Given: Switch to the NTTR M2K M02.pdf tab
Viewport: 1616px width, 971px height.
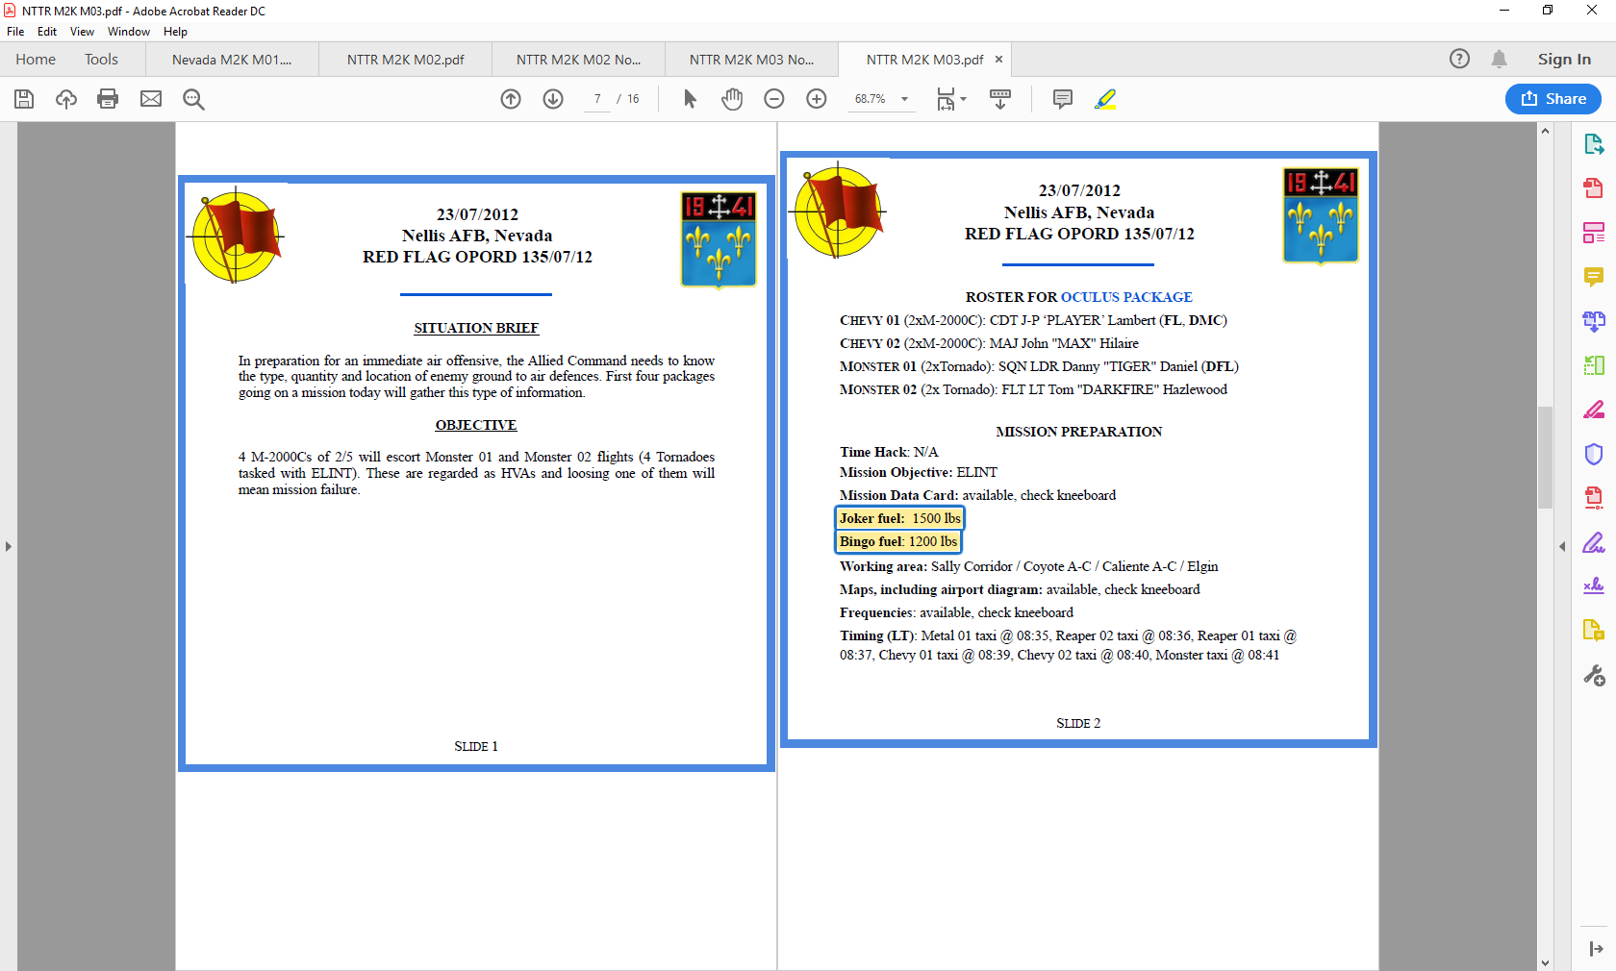Looking at the screenshot, I should pyautogui.click(x=405, y=60).
